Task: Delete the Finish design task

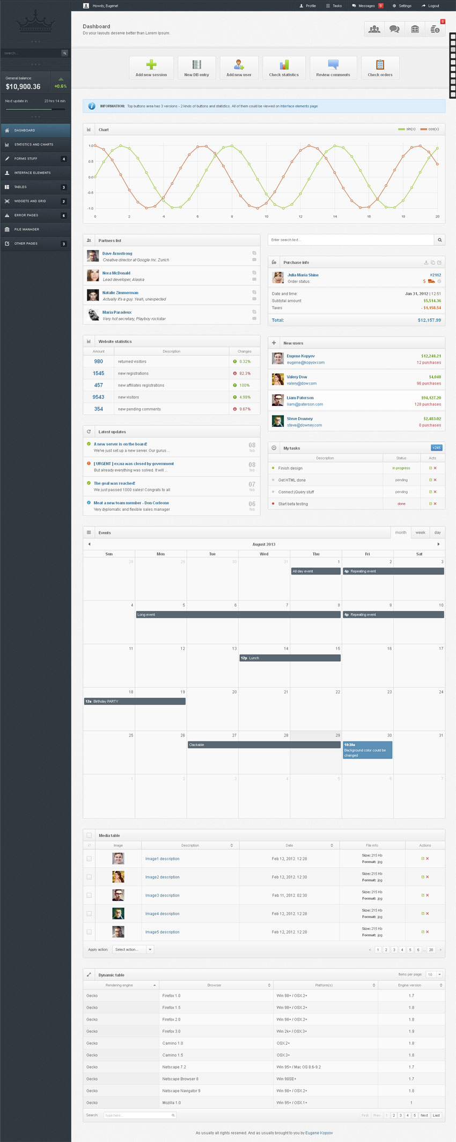Action: [x=435, y=468]
